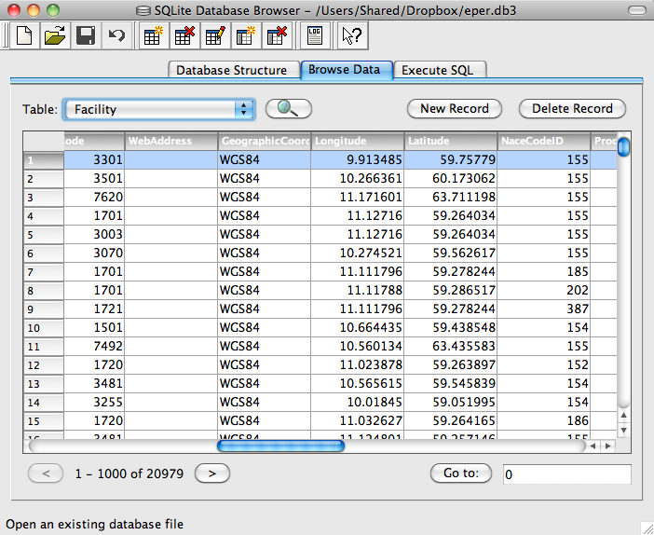Click the Delete Table toolbar icon
This screenshot has width=654, height=535.
point(184,37)
